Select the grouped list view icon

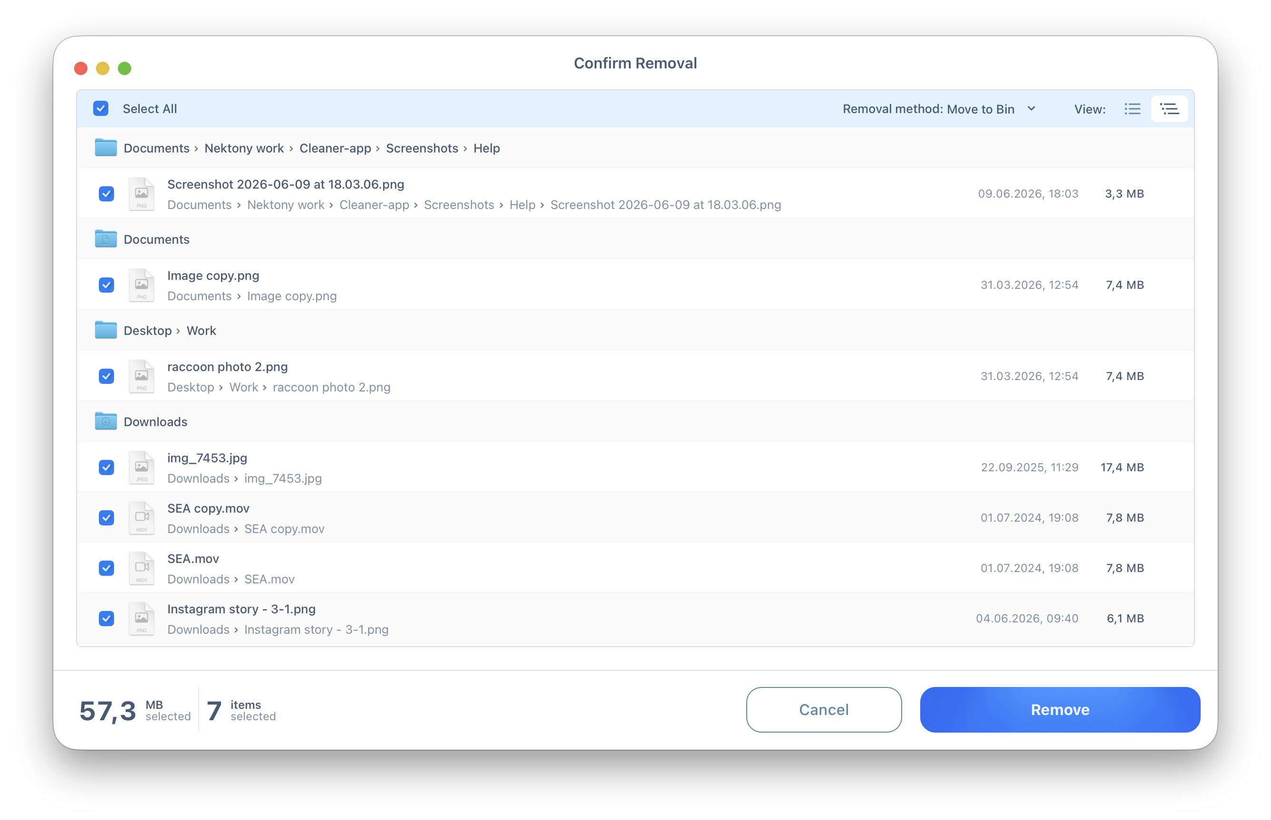click(x=1169, y=109)
